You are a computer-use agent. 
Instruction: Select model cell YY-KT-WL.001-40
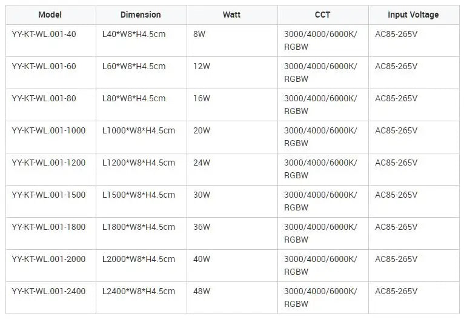point(51,41)
